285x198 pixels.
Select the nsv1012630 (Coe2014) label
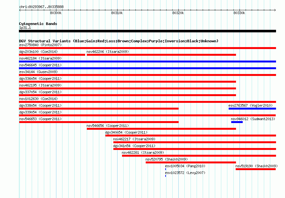[x=38, y=99]
